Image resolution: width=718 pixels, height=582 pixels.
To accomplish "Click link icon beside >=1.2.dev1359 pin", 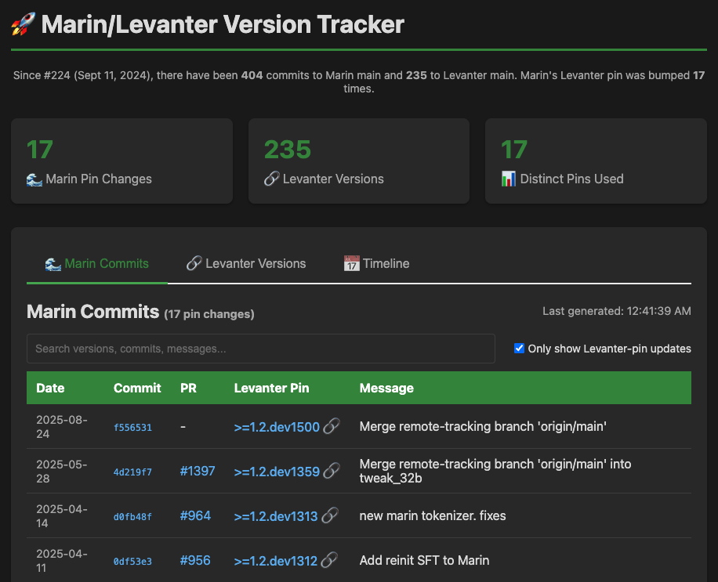I will click(x=332, y=472).
